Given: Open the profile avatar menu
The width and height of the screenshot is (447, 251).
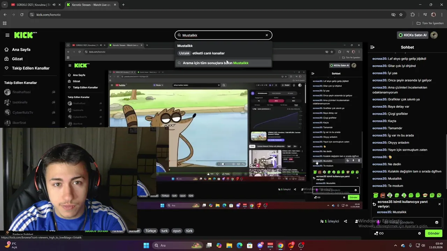Looking at the screenshot, I should pos(434,35).
